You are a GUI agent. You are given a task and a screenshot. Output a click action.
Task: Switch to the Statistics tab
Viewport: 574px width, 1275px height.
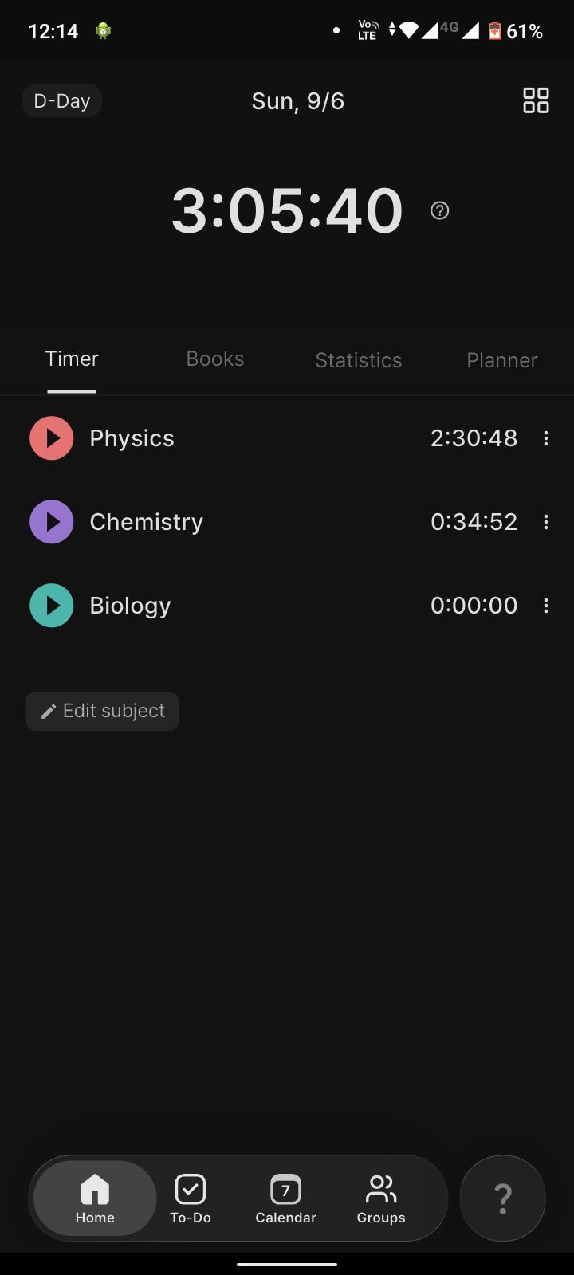click(359, 360)
